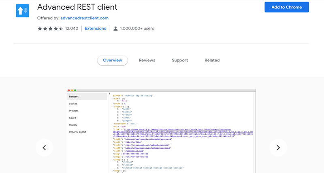Collapse the "array" node in JSON view
Screen dimensions: 324x173
point(112,160)
